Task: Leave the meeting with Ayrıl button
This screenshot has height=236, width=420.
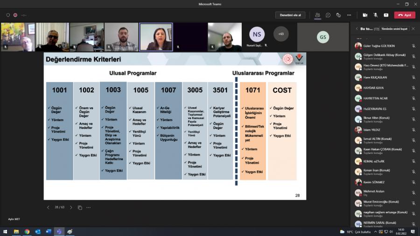Action: tap(405, 15)
